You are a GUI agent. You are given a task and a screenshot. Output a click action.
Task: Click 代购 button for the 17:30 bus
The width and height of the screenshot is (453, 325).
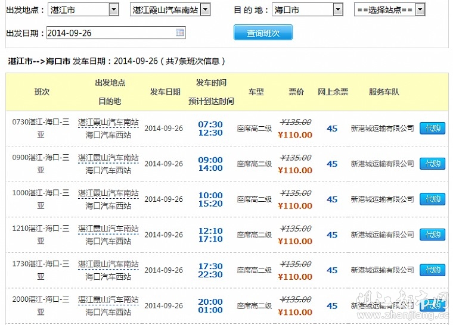pos(432,270)
